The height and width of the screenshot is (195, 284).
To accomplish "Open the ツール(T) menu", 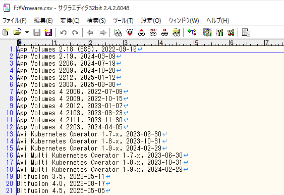I will point(123,21).
